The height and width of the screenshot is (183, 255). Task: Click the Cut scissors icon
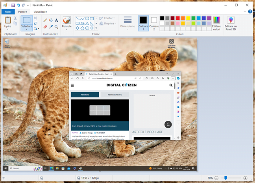tap(15, 18)
